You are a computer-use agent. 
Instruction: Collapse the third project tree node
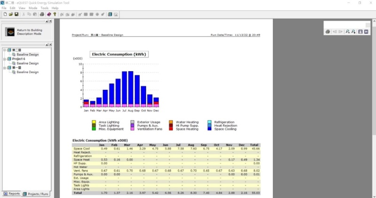coord(4,68)
